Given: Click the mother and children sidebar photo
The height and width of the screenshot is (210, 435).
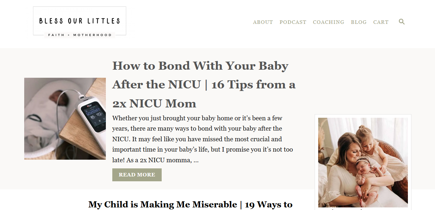Looking at the screenshot, I should (363, 162).
